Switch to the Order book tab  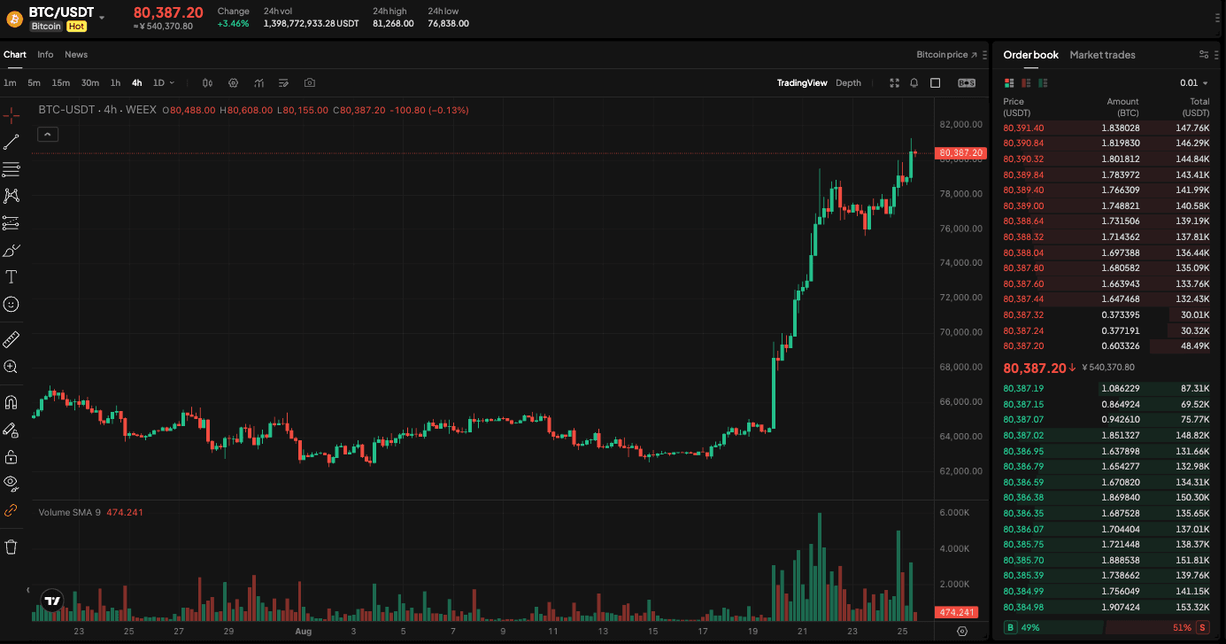[1030, 55]
